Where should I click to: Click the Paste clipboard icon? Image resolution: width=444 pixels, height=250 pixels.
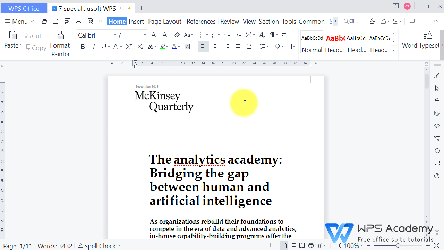tap(13, 35)
